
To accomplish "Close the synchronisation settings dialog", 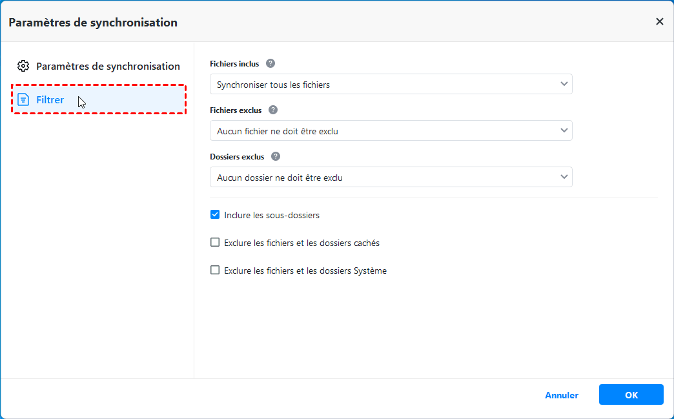I will (x=659, y=22).
